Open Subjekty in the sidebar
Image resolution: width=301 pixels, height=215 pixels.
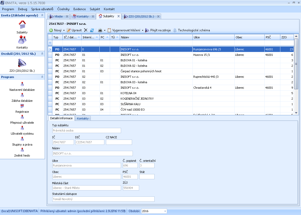tap(22, 27)
